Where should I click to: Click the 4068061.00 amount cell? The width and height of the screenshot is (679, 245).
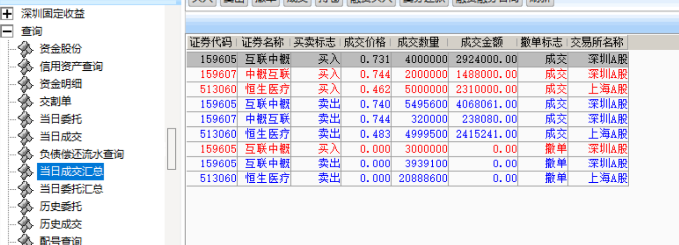(483, 104)
